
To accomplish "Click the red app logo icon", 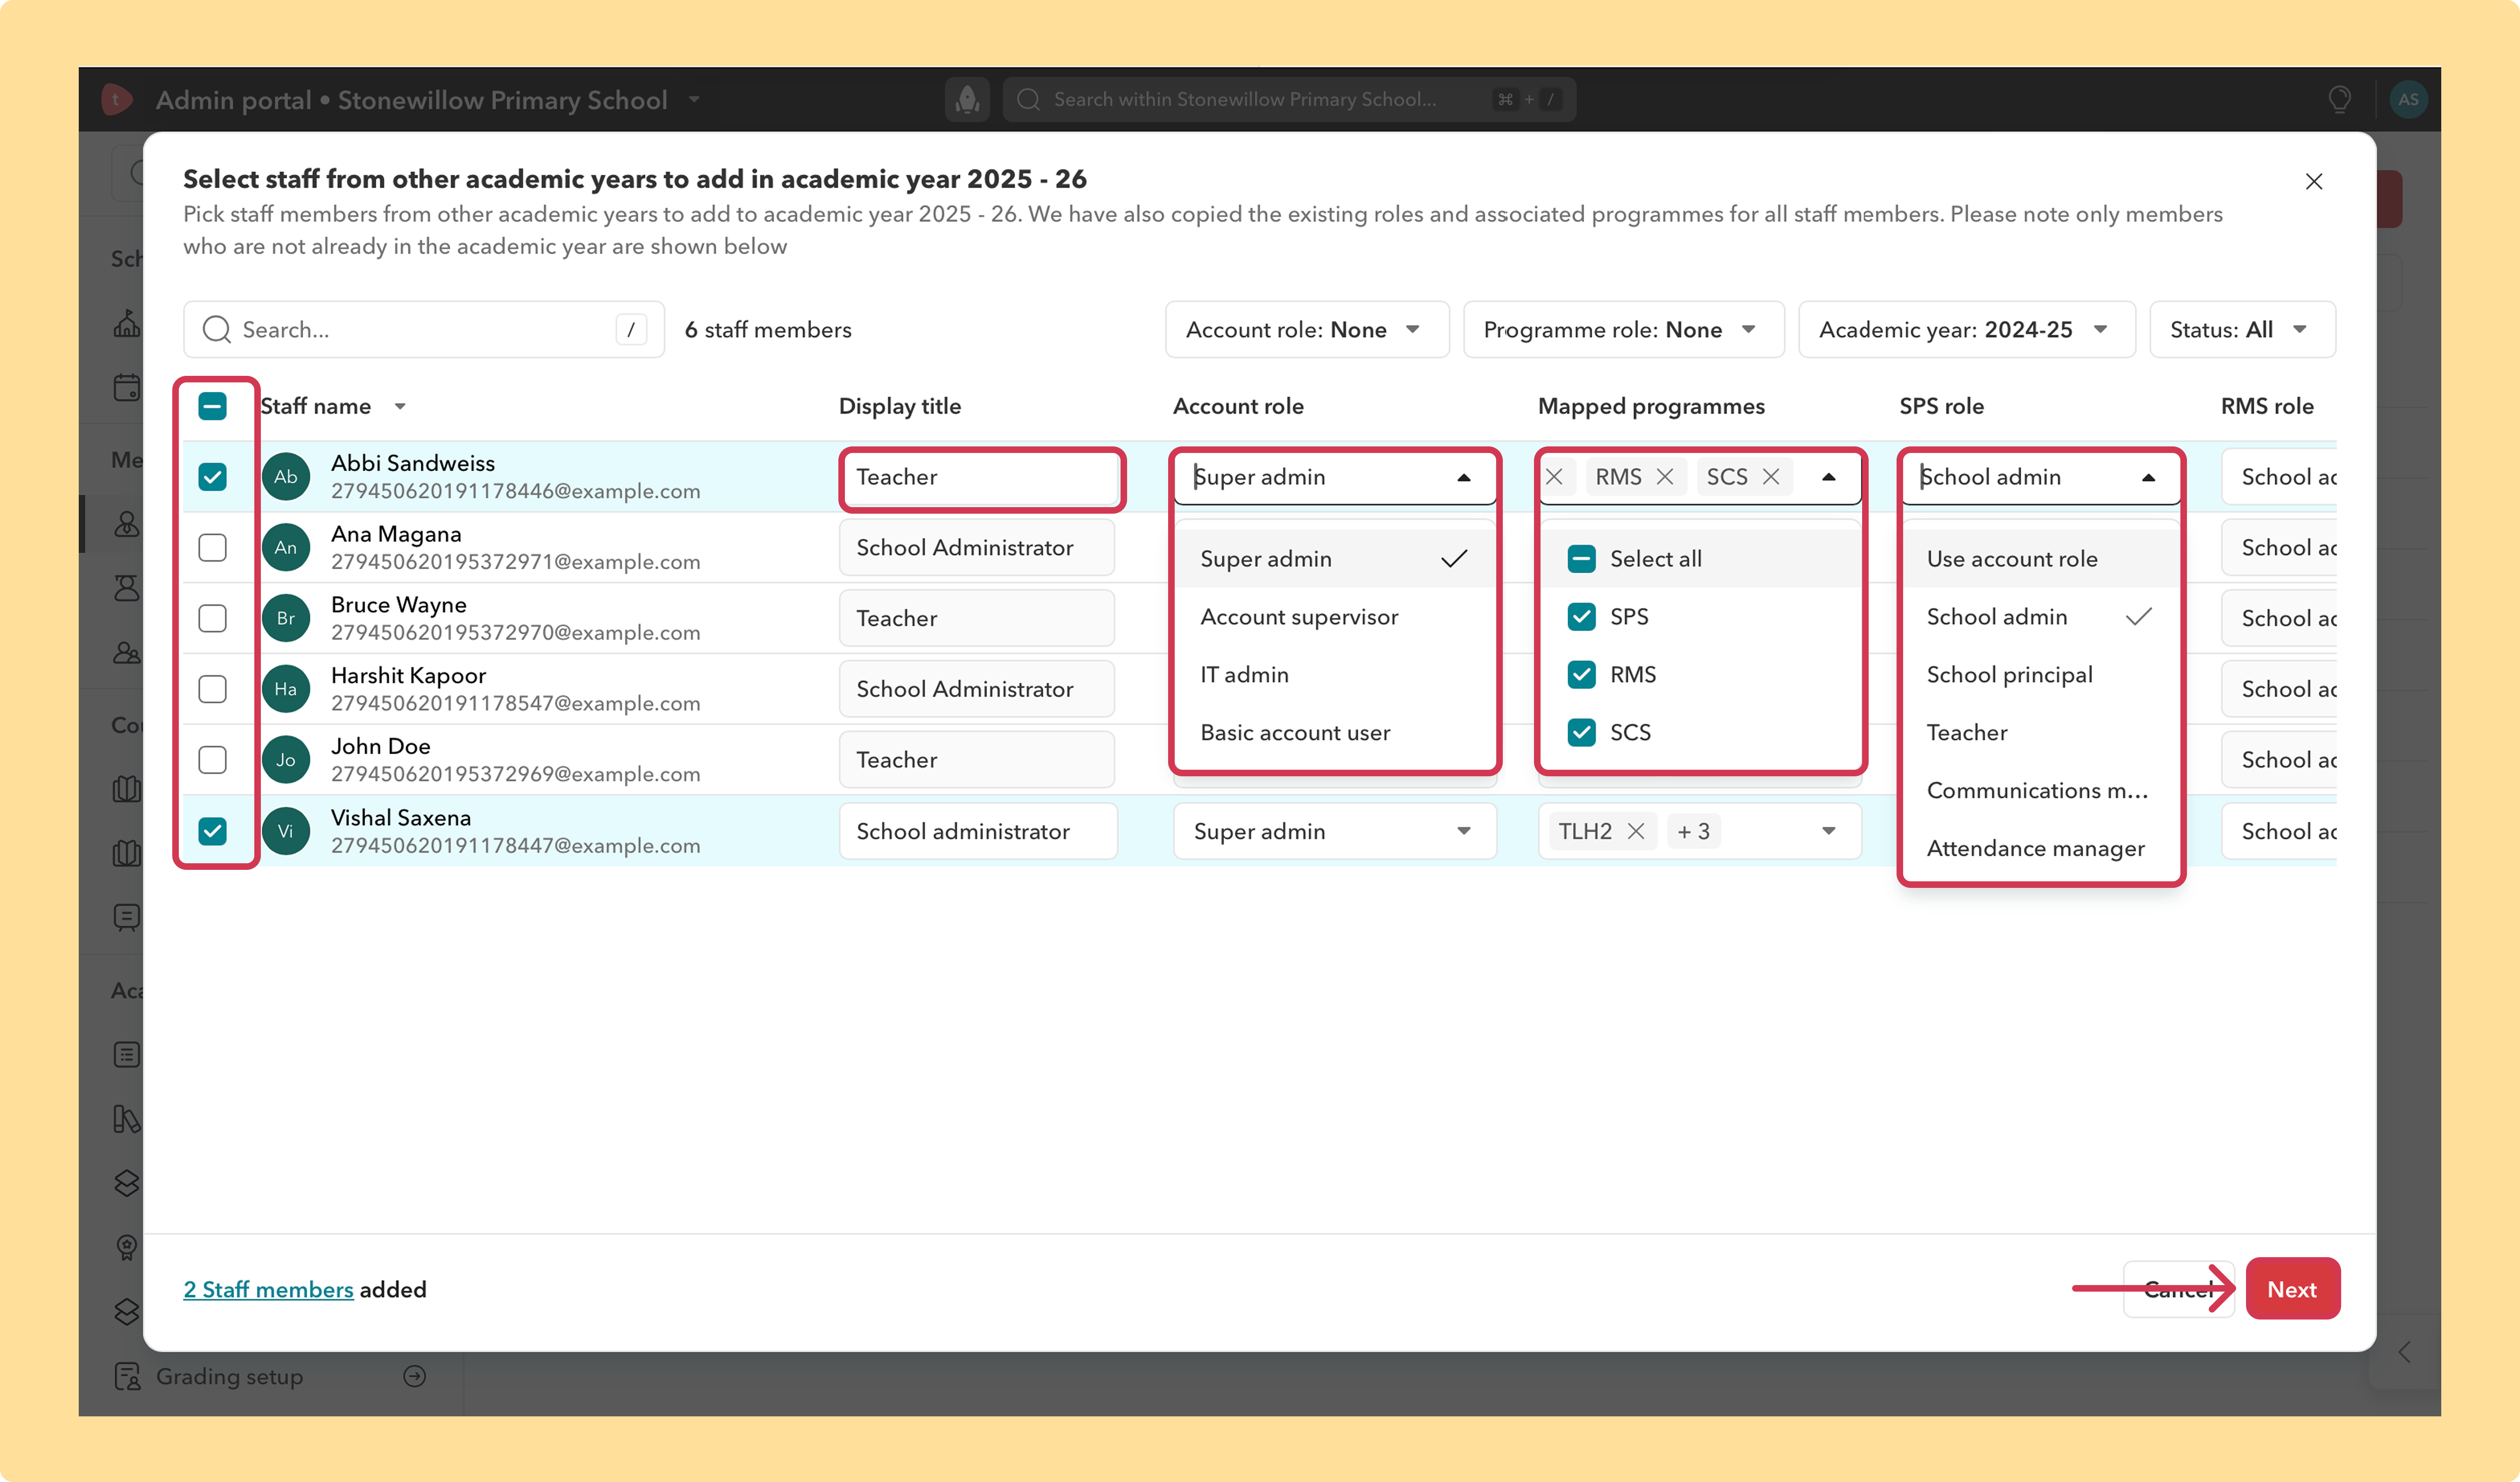I will (x=117, y=99).
